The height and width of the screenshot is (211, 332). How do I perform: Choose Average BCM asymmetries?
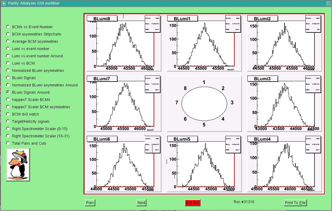[8, 41]
